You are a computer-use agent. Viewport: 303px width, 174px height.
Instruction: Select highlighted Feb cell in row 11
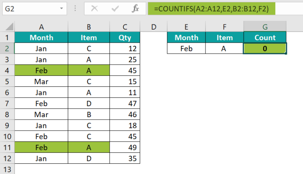pos(41,147)
